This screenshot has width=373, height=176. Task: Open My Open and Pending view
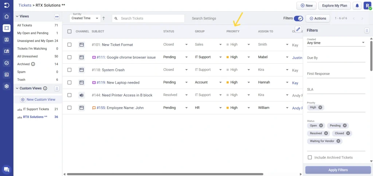pos(38,33)
